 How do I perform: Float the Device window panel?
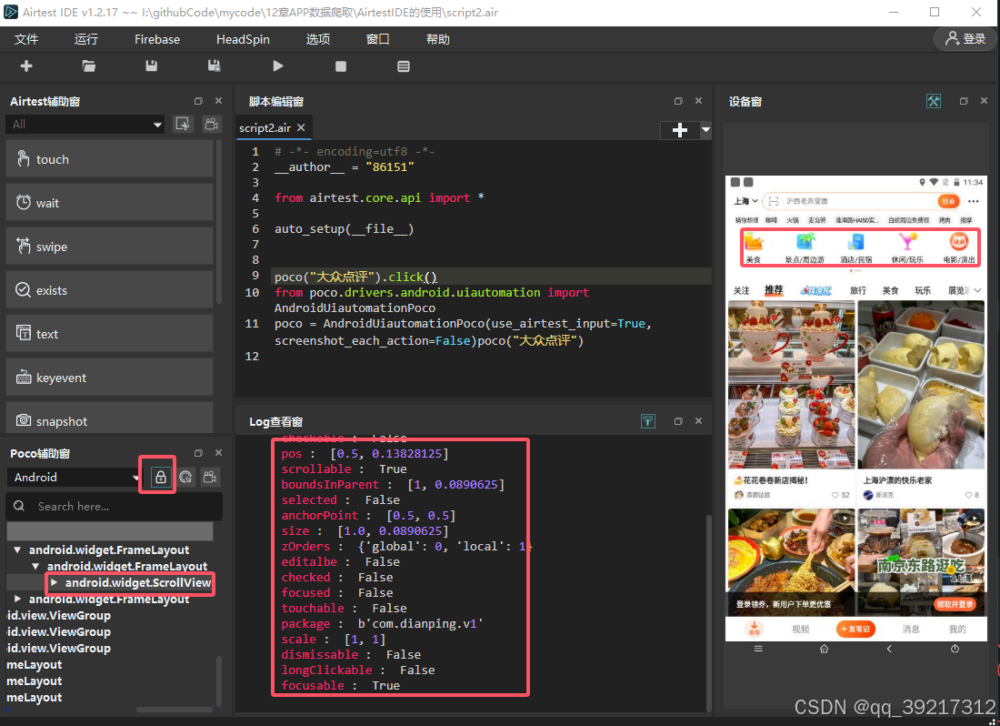coord(964,101)
